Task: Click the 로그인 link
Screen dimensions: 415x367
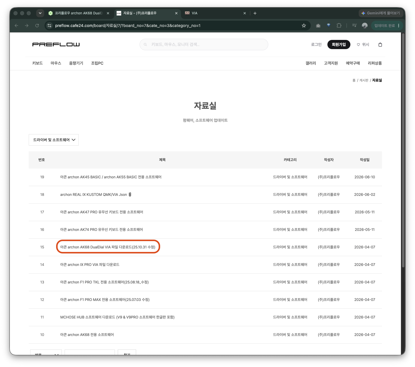Action: (316, 45)
